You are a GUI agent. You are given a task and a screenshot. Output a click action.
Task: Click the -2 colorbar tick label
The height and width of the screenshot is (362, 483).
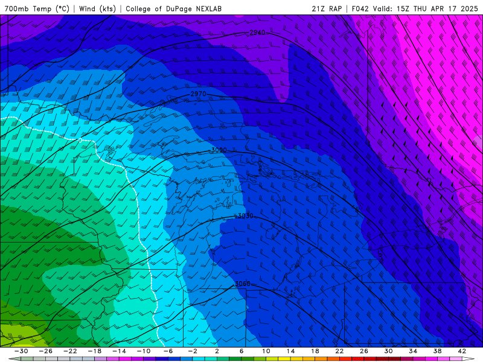tap(193, 351)
